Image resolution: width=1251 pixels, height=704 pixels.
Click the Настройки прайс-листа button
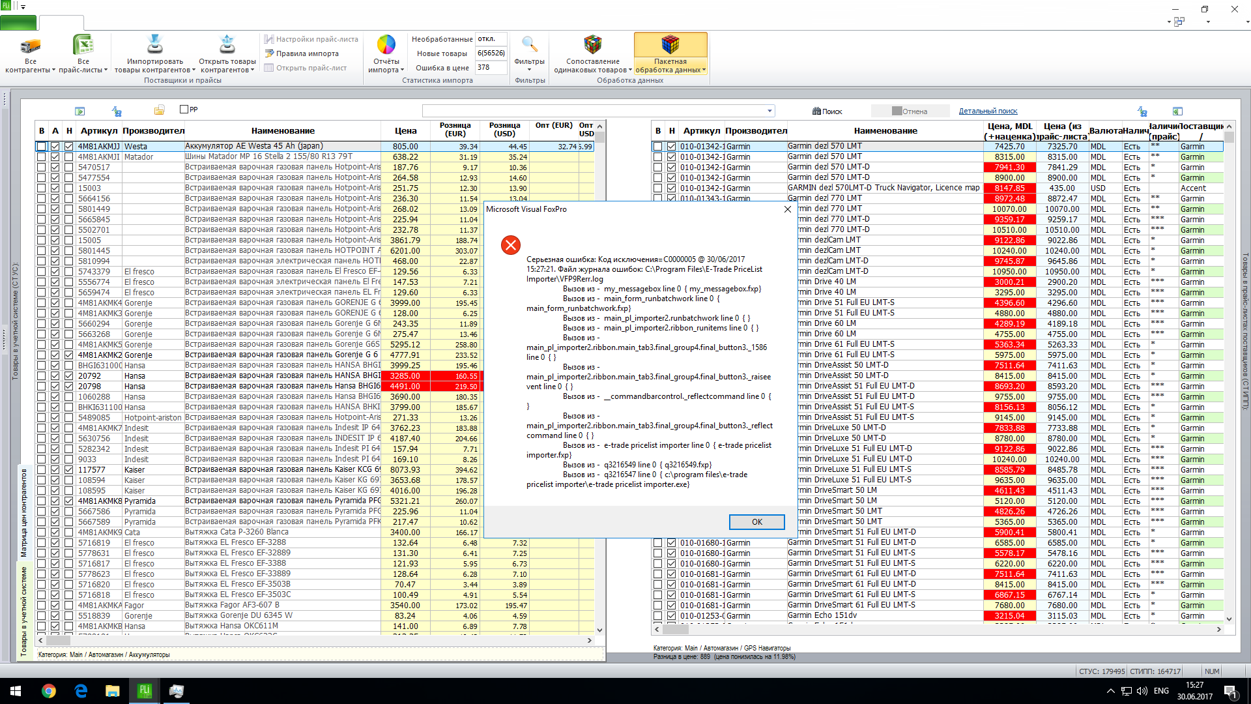(311, 39)
